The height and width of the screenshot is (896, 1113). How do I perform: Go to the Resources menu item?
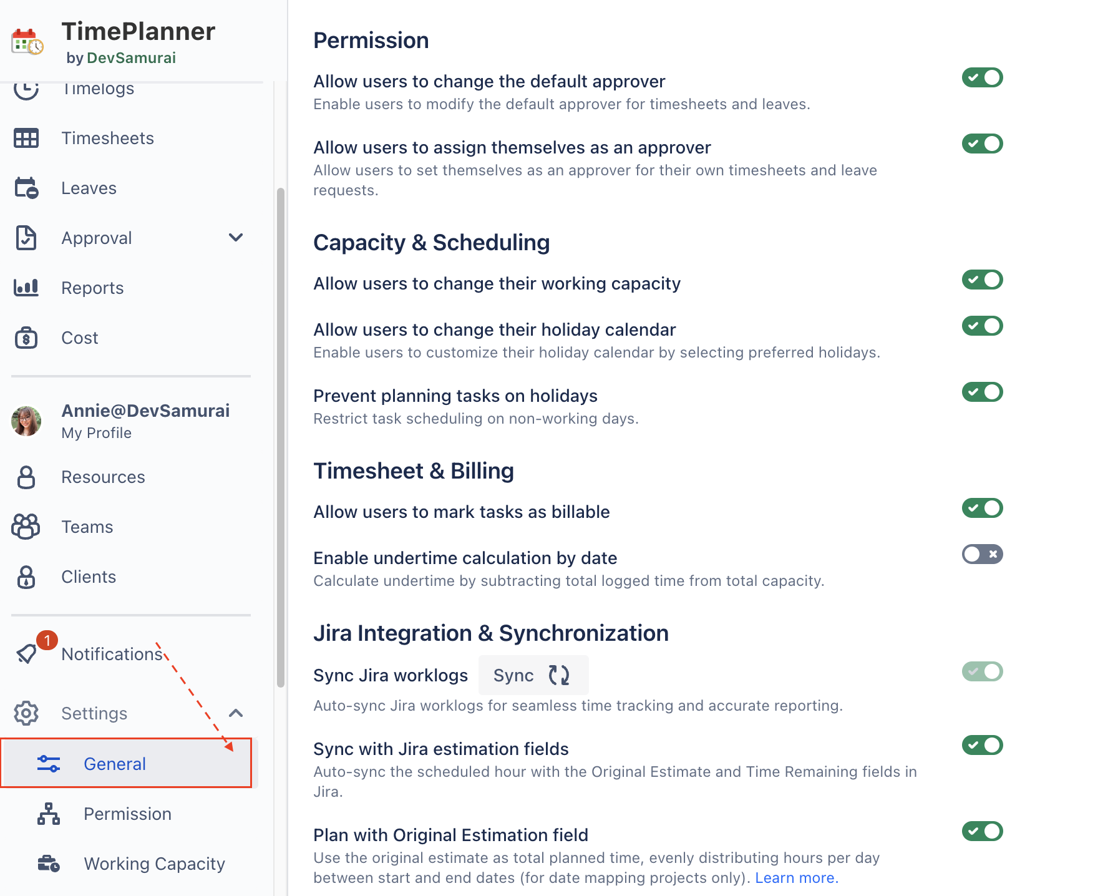click(x=103, y=477)
